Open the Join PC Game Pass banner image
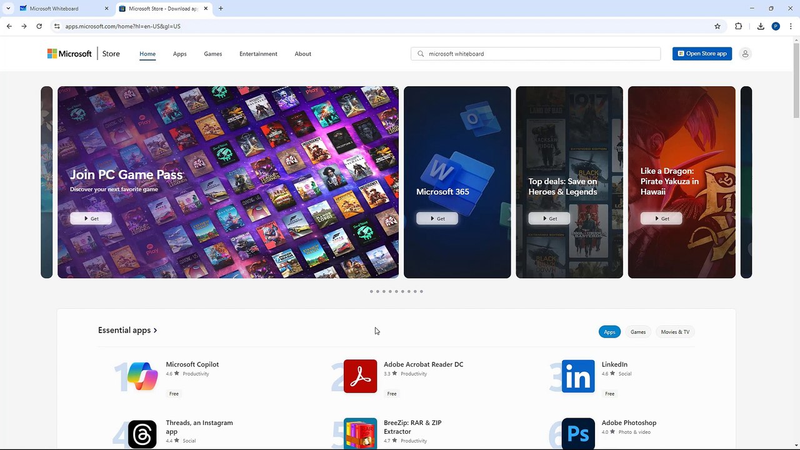The height and width of the screenshot is (450, 800). 228,182
